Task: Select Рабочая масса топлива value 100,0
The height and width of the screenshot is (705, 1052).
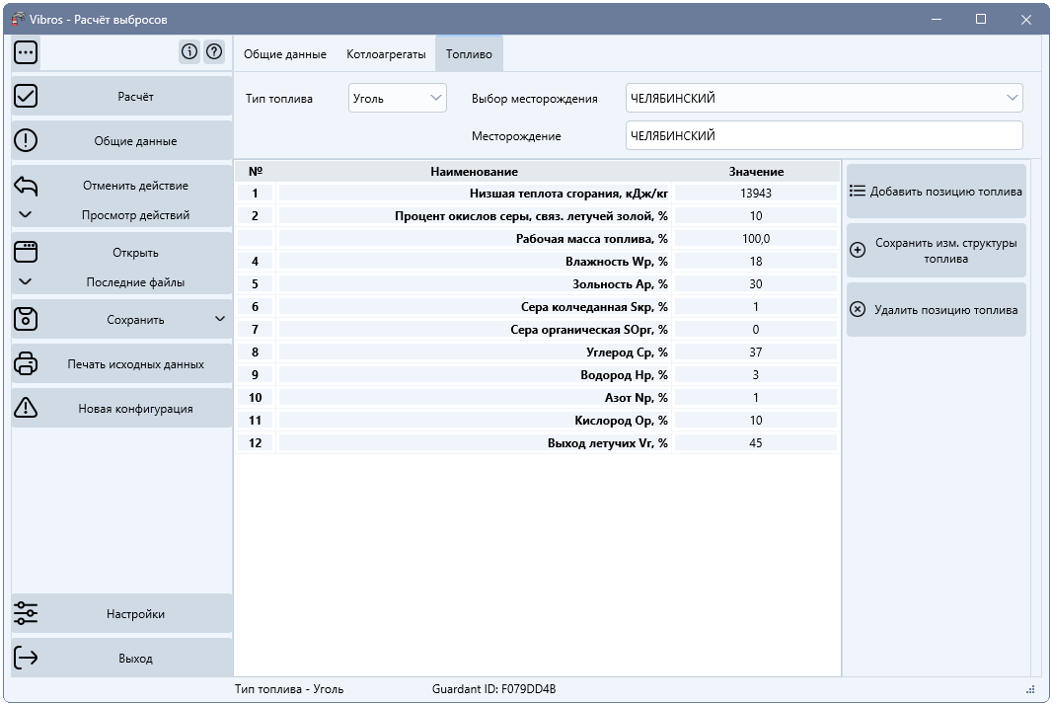Action: pyautogui.click(x=756, y=238)
